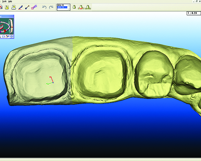Toggle the pan/move view button in the navigation panel
This screenshot has width=201, height=161.
pos(12,36)
